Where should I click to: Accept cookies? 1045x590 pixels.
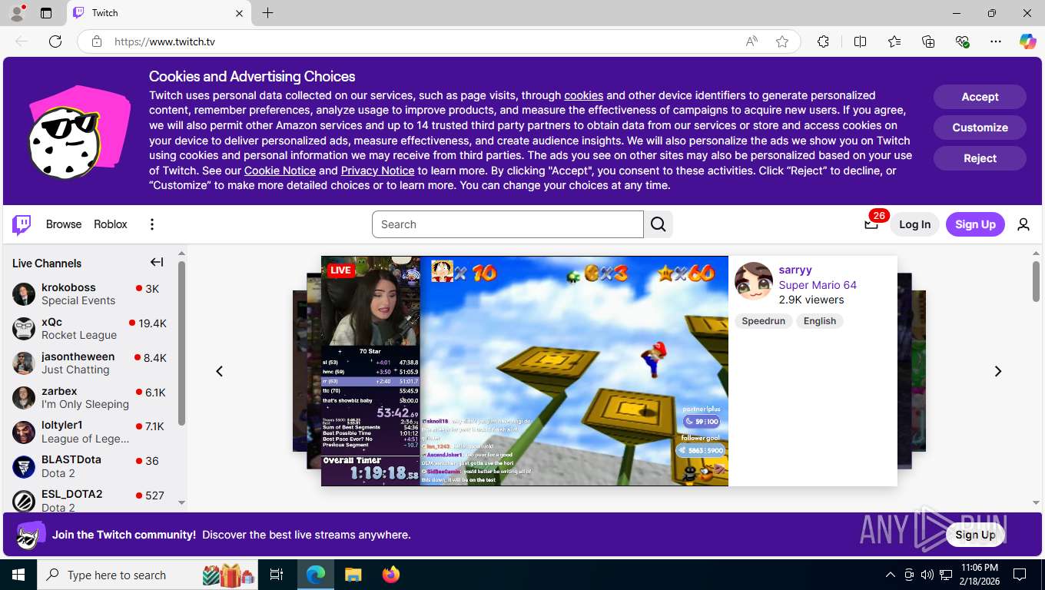(x=980, y=97)
